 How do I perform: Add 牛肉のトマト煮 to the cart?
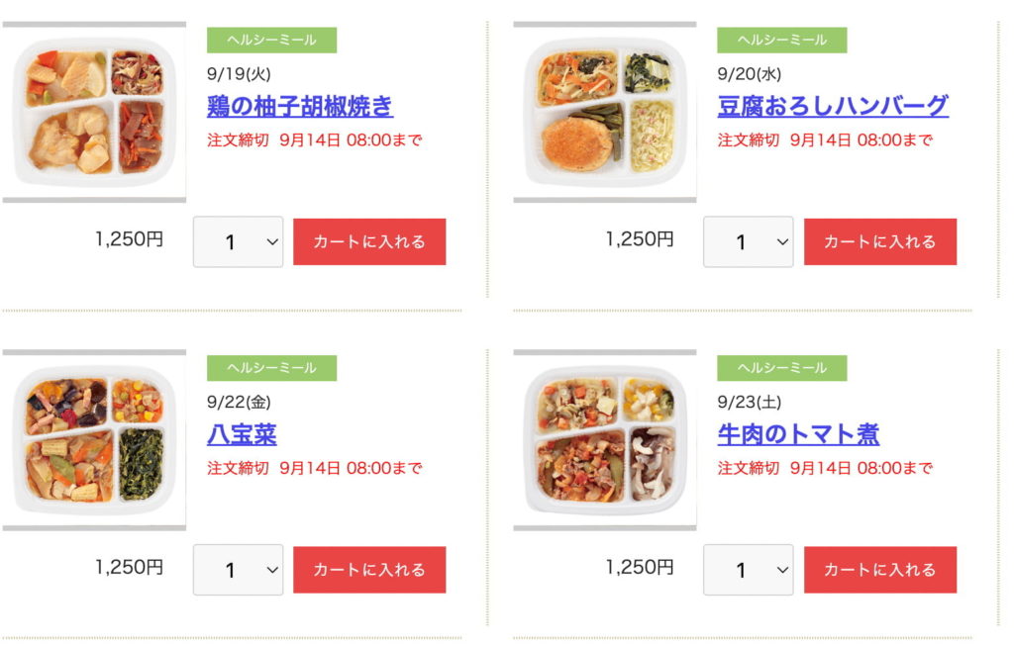click(879, 569)
